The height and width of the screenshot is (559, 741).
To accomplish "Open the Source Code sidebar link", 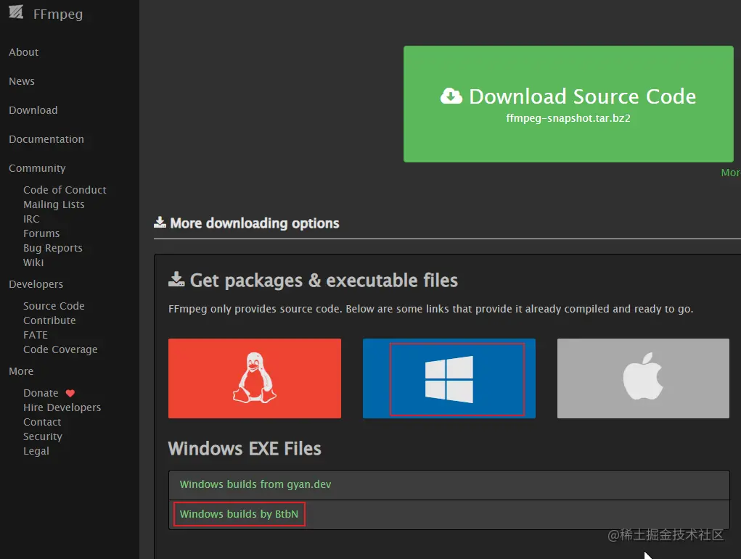I will pyautogui.click(x=54, y=306).
